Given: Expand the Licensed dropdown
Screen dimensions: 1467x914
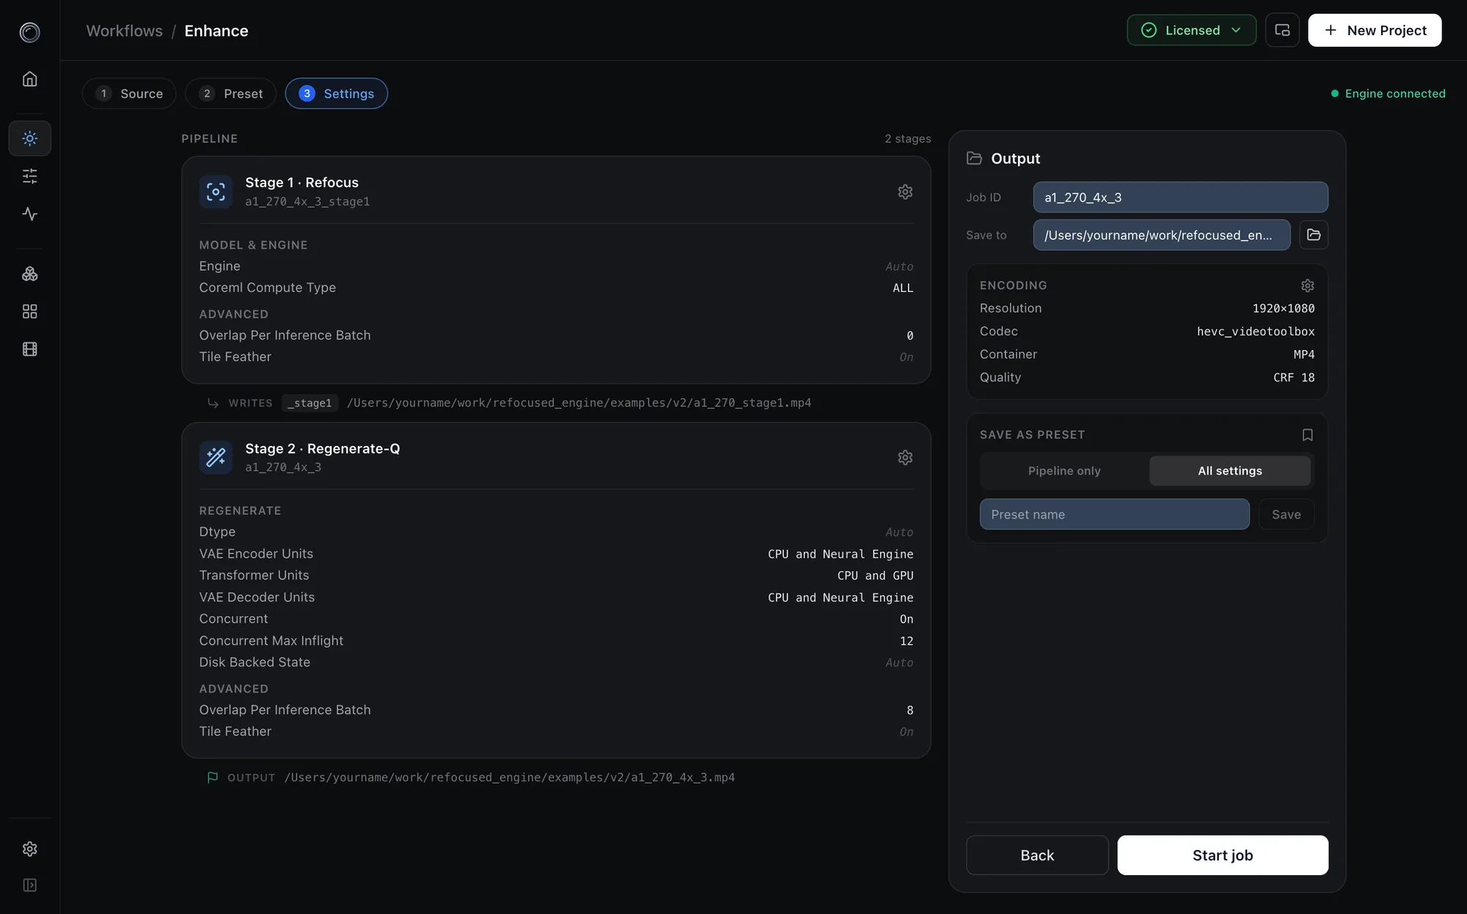Looking at the screenshot, I should (1191, 30).
